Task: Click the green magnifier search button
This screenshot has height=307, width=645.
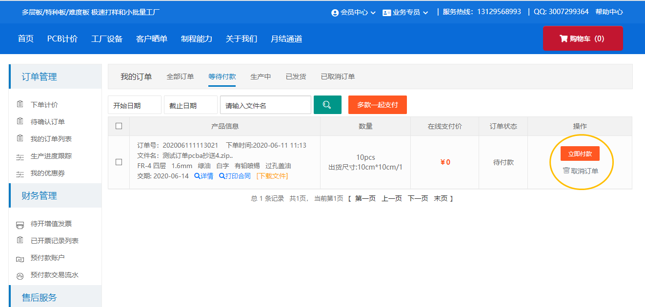Action: pyautogui.click(x=327, y=105)
